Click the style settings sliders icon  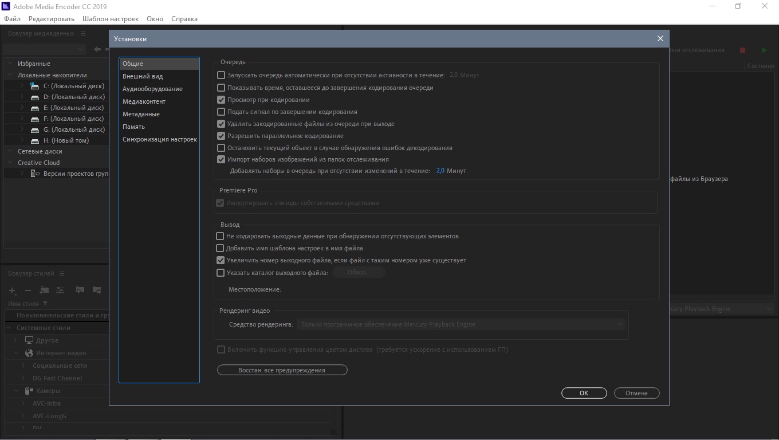coord(60,290)
